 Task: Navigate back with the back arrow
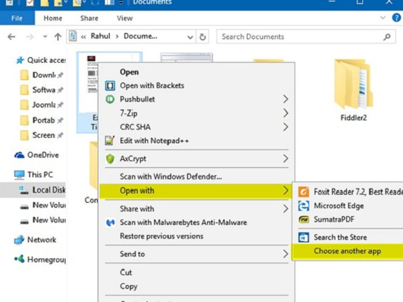click(x=11, y=37)
